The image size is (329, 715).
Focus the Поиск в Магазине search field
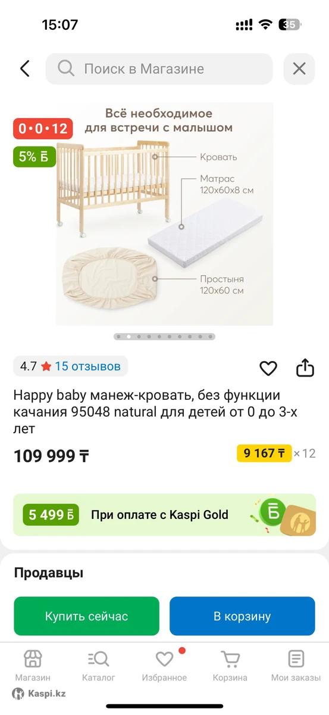159,69
